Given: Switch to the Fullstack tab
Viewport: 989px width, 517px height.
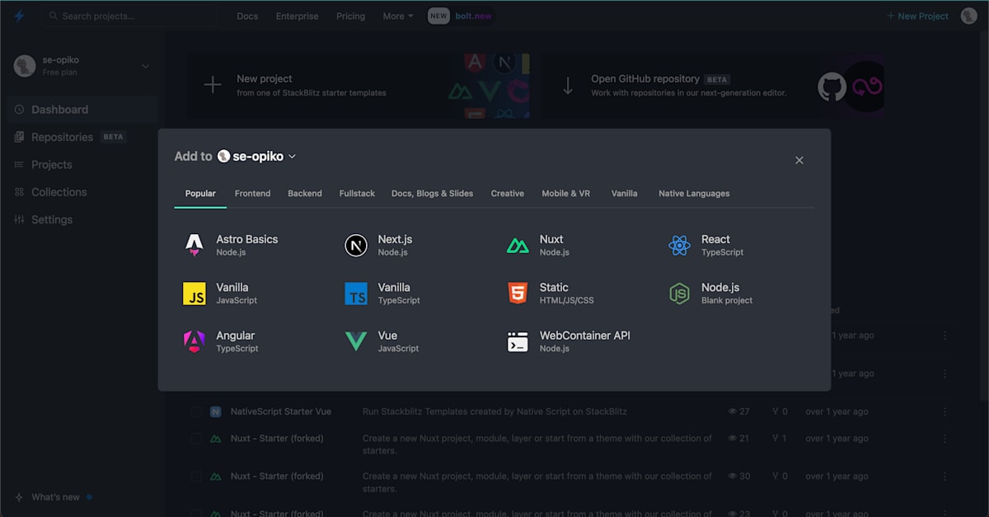Looking at the screenshot, I should coord(357,193).
